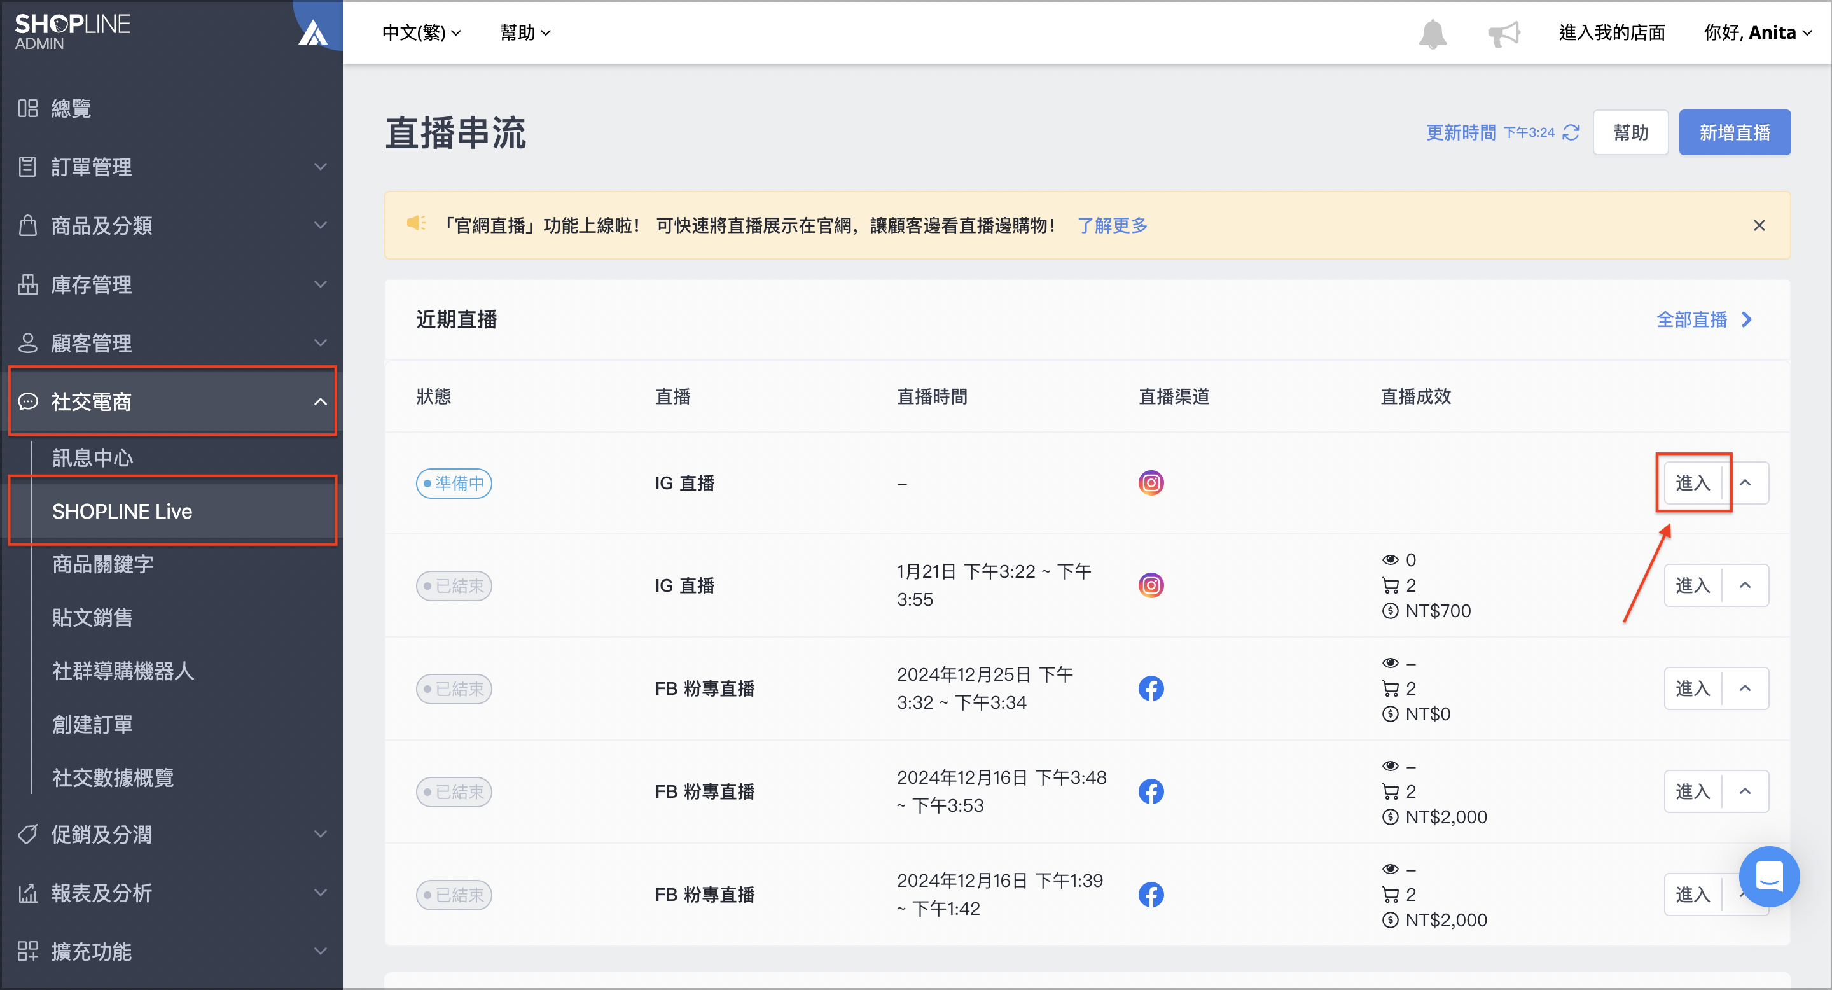The height and width of the screenshot is (990, 1832).
Task: Expand the 報表及分析 menu
Action: pos(321,893)
